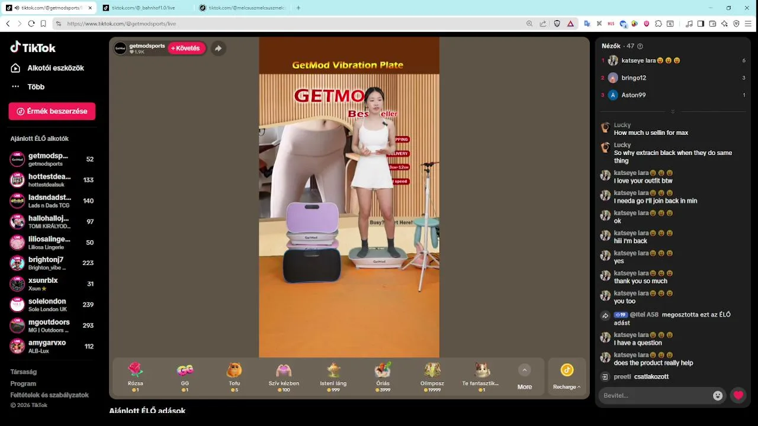Send a Tofu gift
The width and height of the screenshot is (758, 426).
coord(235,377)
